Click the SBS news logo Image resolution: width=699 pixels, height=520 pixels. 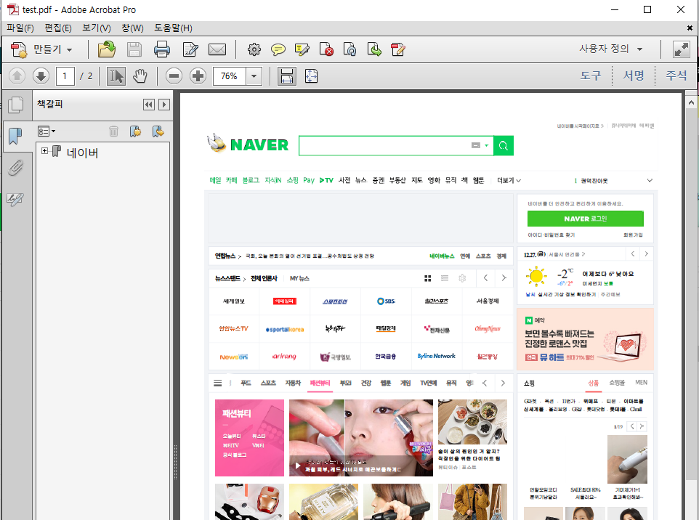click(x=386, y=301)
